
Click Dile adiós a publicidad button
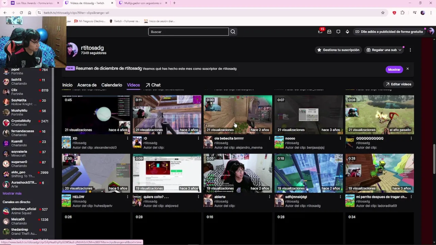point(389,32)
